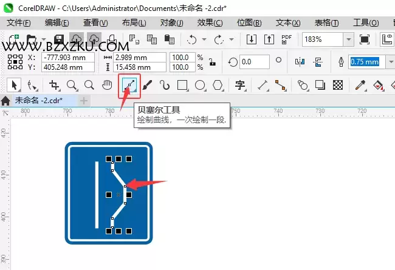
Task: Open the 位图(B) menu
Action: coord(249,23)
